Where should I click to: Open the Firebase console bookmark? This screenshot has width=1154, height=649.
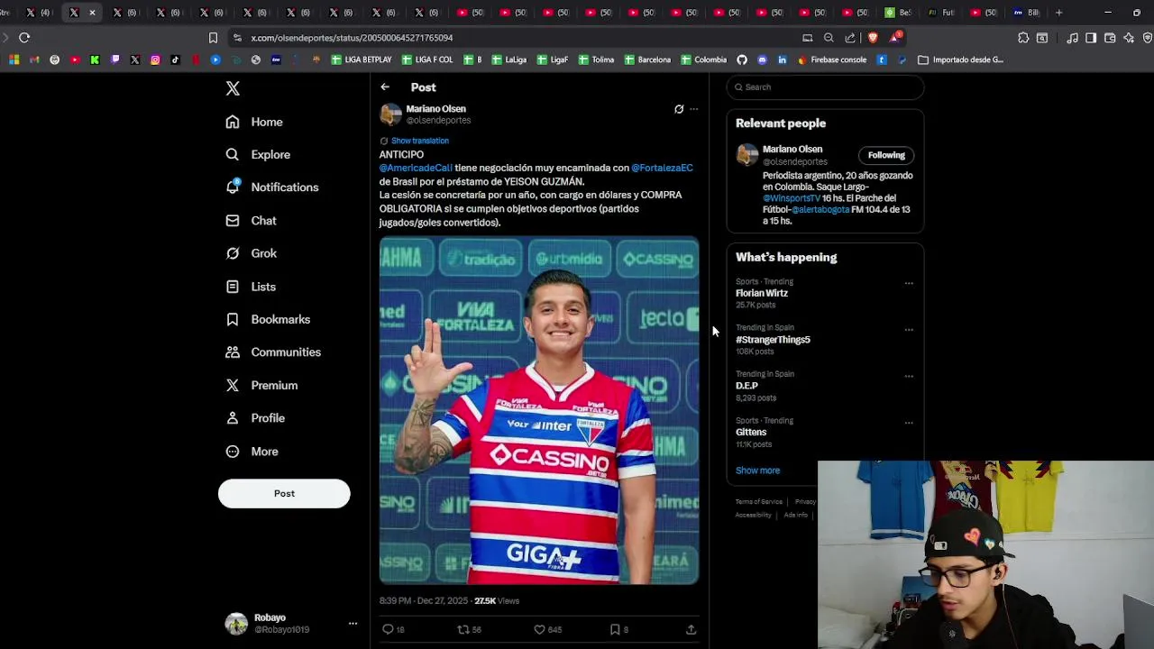click(831, 59)
